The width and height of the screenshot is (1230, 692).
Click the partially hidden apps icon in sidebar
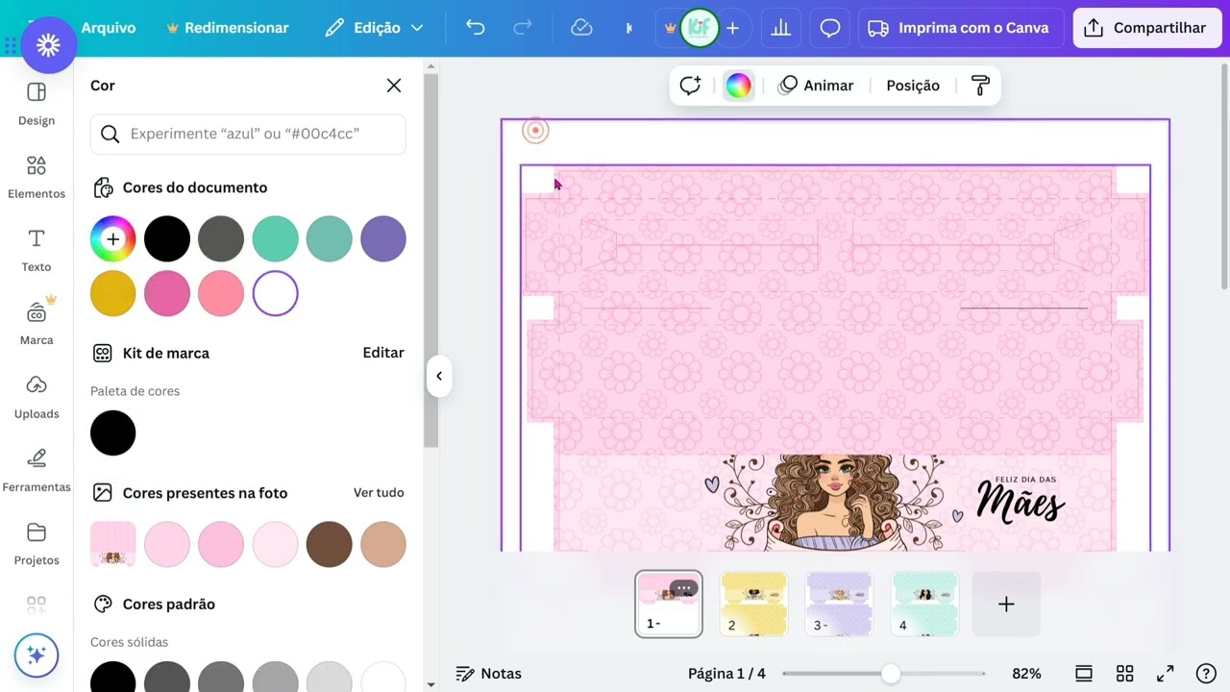point(37,605)
